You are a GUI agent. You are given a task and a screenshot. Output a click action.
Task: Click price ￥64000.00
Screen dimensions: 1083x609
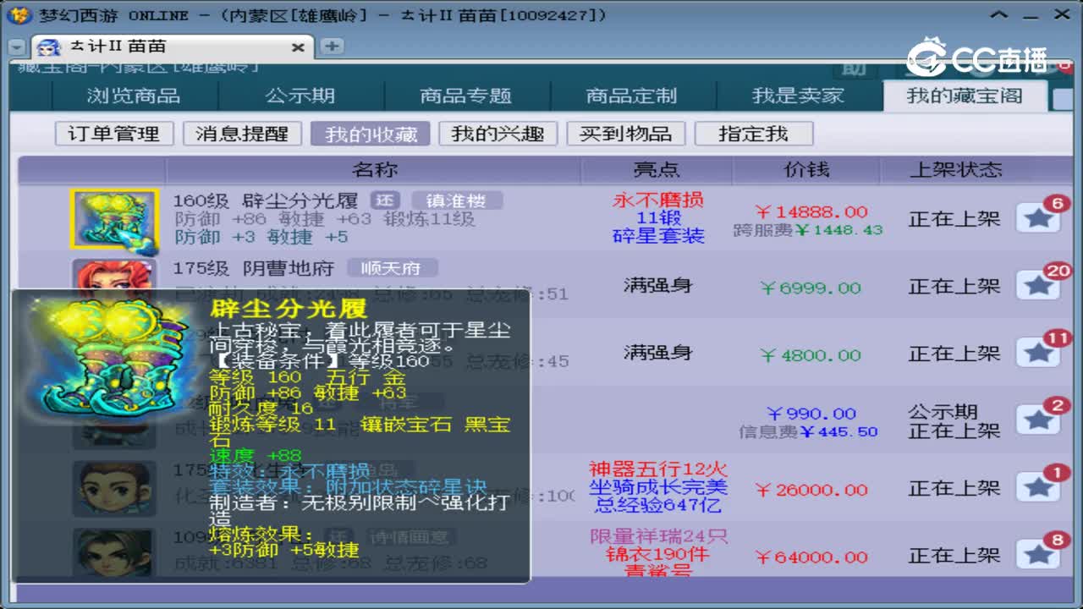(x=811, y=557)
